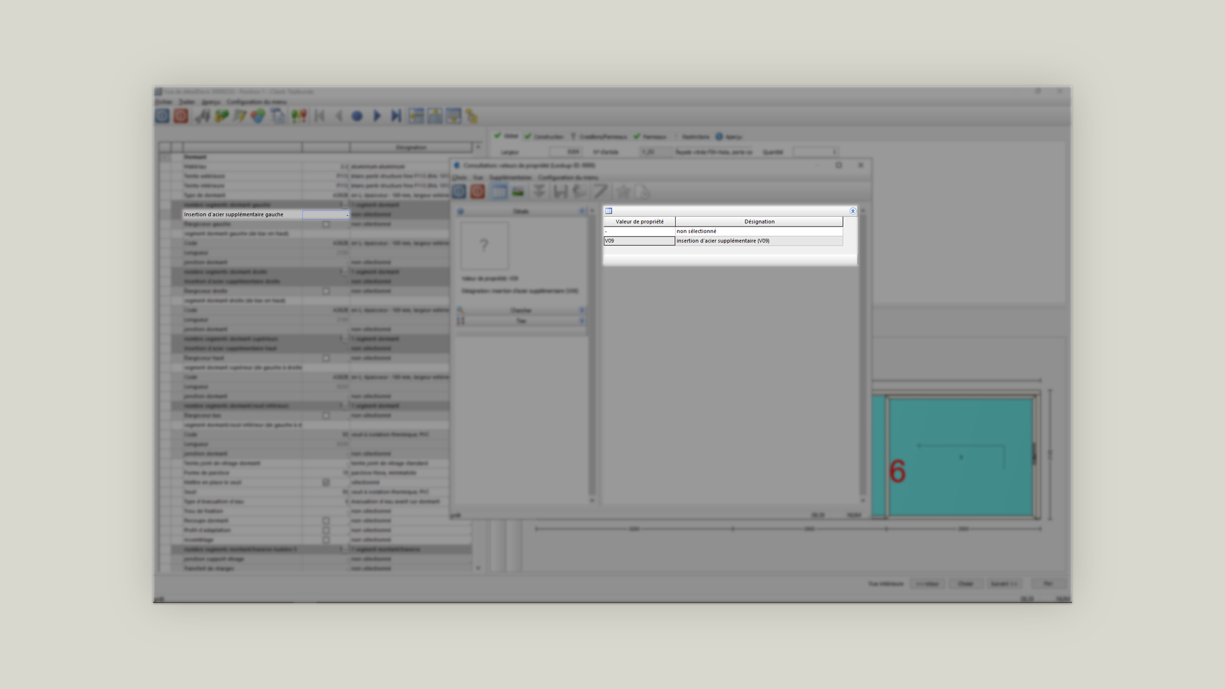Click 'insertion d'acier supplémentaire (V09)' designation cell
The width and height of the screenshot is (1225, 689).
pyautogui.click(x=759, y=241)
